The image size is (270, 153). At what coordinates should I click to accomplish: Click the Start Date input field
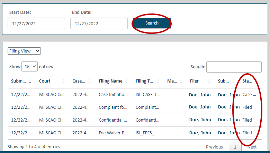36,24
